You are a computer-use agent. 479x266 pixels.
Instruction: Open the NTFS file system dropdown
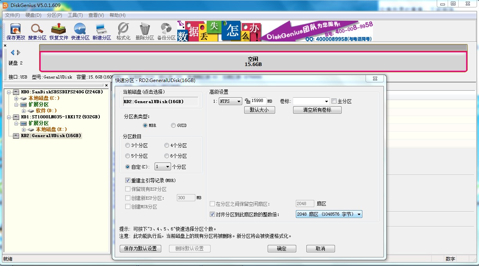pyautogui.click(x=230, y=101)
